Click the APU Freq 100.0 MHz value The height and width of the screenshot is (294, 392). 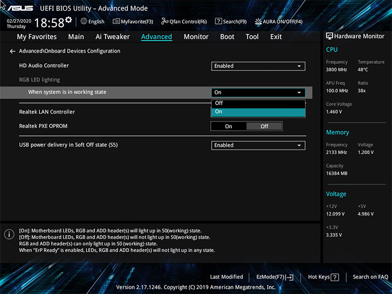click(x=337, y=91)
